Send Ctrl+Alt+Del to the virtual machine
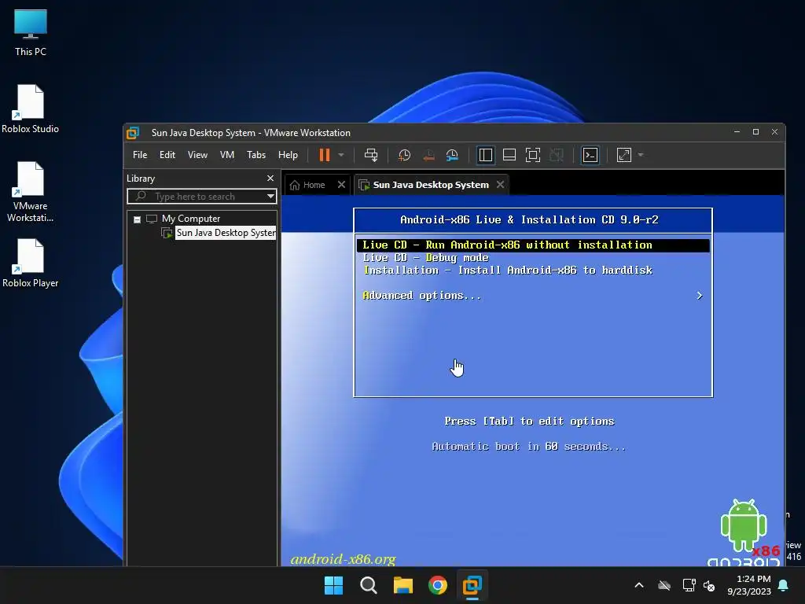 (371, 155)
